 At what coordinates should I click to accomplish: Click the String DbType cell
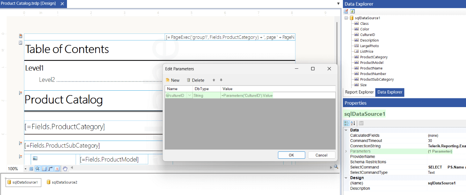pos(206,95)
